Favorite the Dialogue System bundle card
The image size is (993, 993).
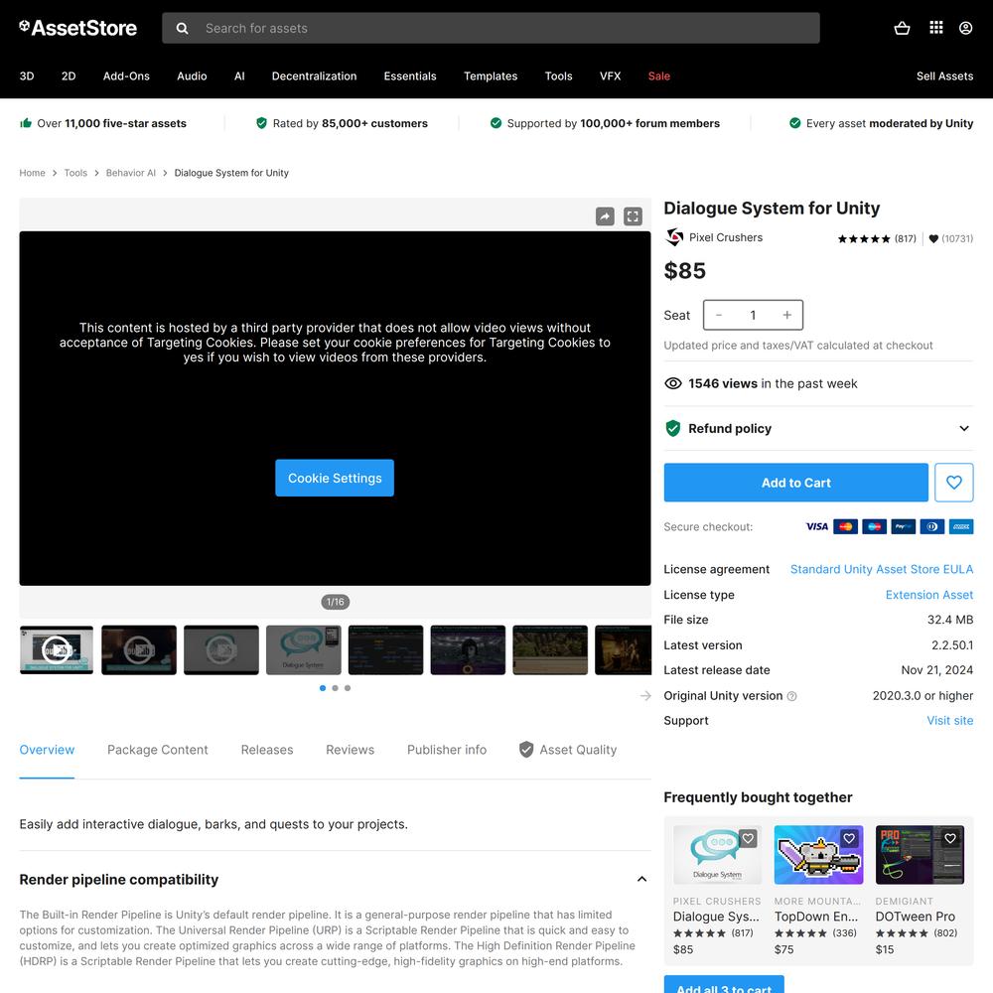click(748, 838)
